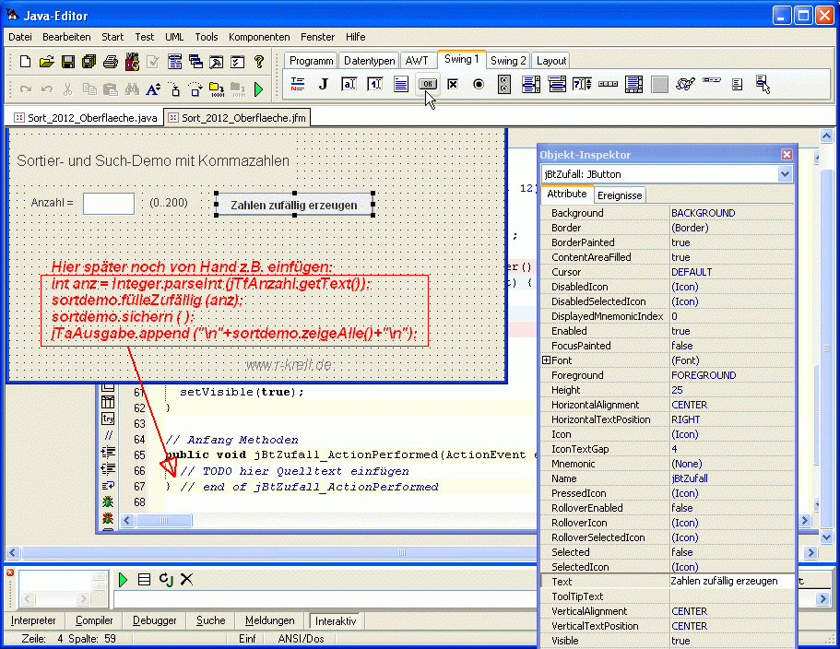Click the 'Zahlen zufällig erzeugen' button
This screenshot has height=649, width=840.
coord(294,205)
